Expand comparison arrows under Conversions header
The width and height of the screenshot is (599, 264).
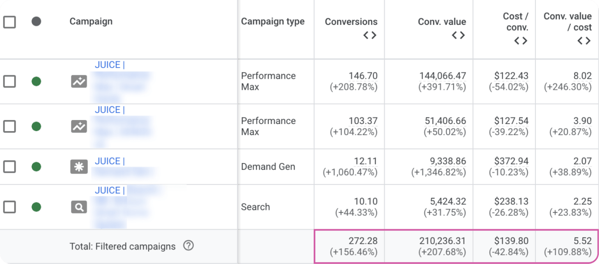(370, 35)
